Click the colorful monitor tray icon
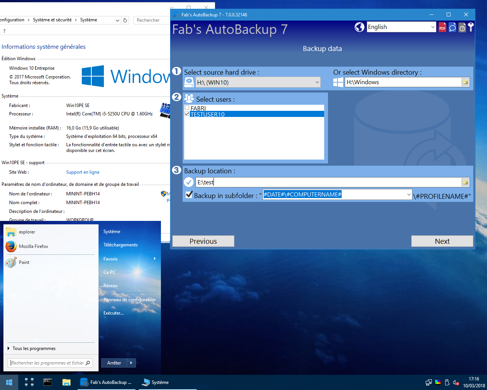 click(x=438, y=382)
